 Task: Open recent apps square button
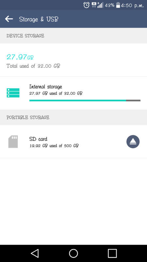(112, 253)
